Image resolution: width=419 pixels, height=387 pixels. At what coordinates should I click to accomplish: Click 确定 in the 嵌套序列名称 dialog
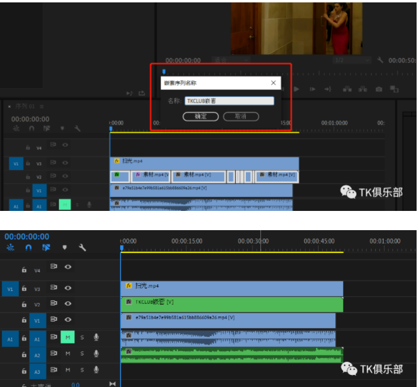coord(201,117)
